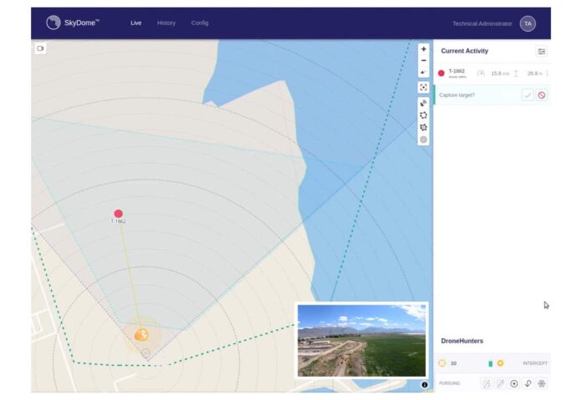Toggle the polygon outline zone icon
Viewport: 582px width, 400px height.
coord(423,115)
